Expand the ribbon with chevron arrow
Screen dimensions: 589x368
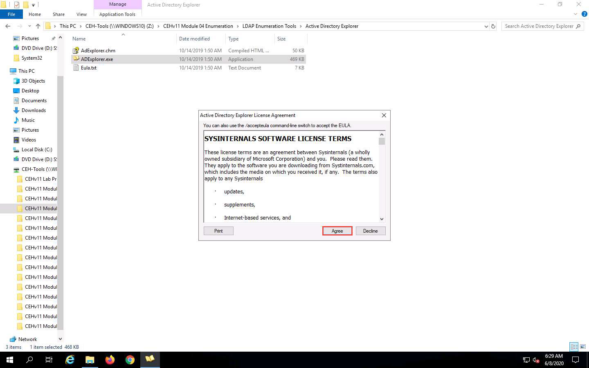pyautogui.click(x=576, y=14)
